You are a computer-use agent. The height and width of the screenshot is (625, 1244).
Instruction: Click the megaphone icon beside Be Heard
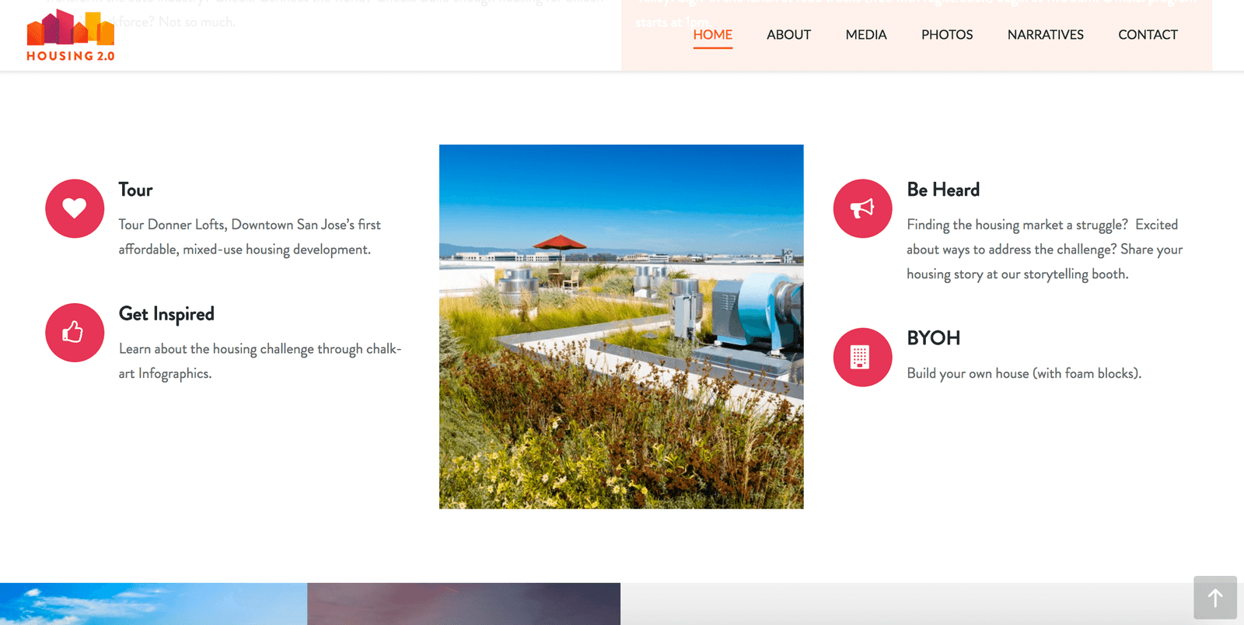pos(862,208)
